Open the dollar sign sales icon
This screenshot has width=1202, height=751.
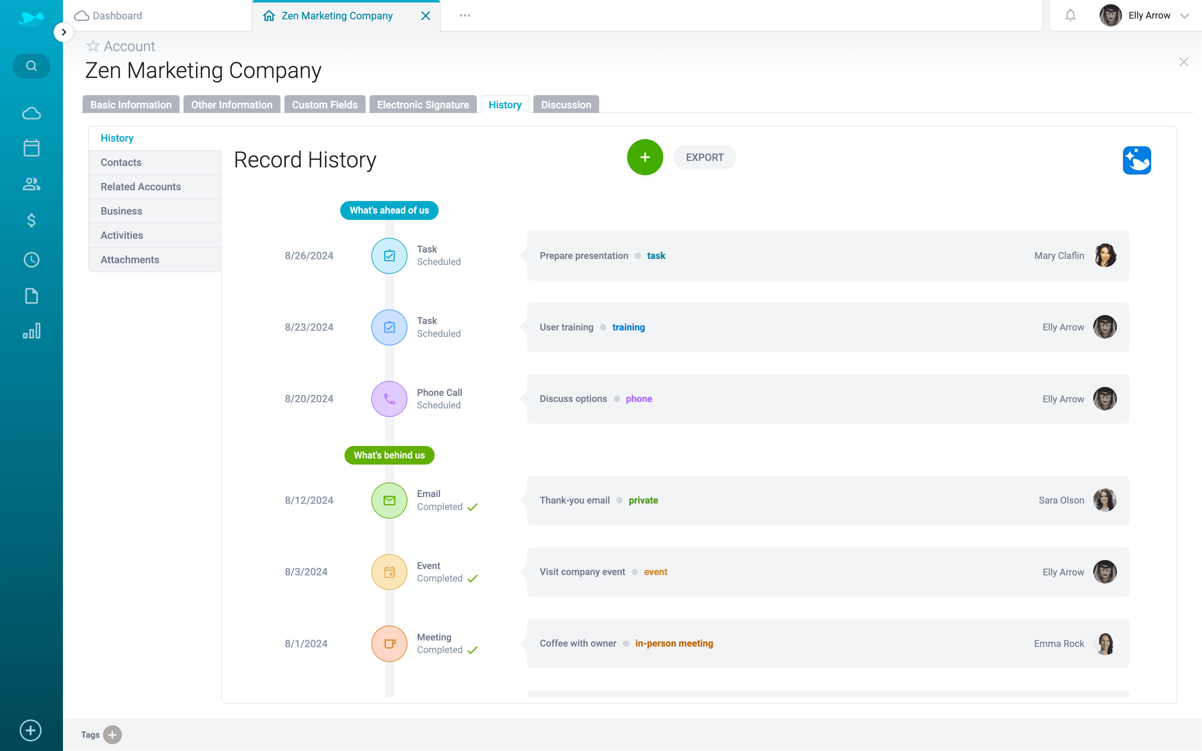click(x=31, y=220)
